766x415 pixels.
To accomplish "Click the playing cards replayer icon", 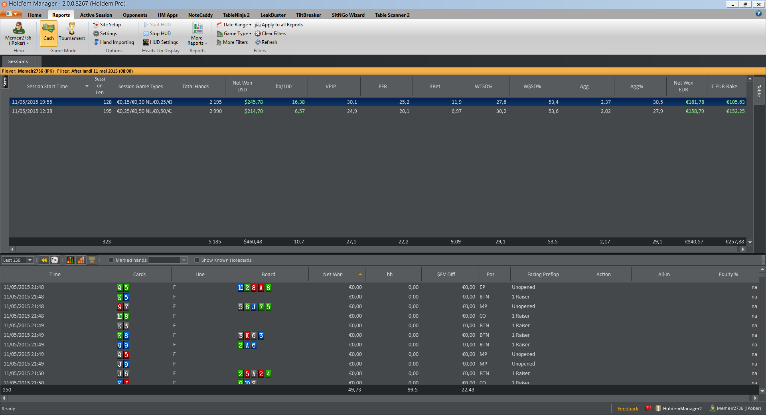I will 55,260.
